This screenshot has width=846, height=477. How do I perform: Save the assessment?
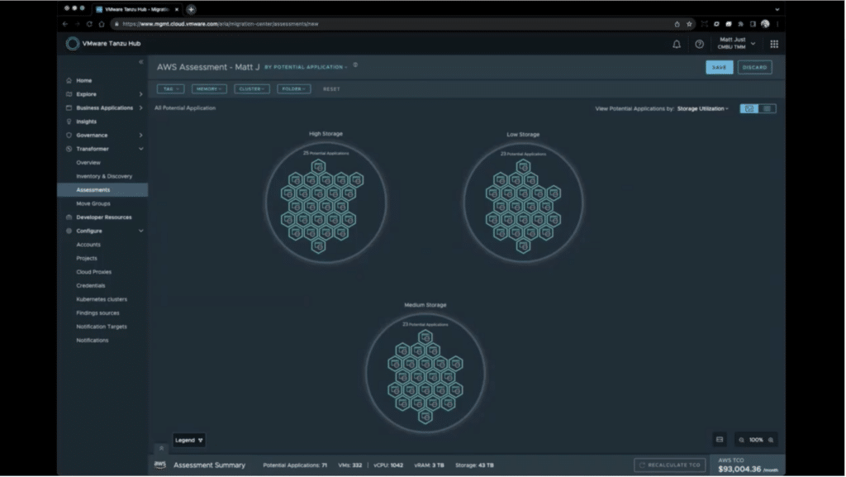pyautogui.click(x=720, y=68)
